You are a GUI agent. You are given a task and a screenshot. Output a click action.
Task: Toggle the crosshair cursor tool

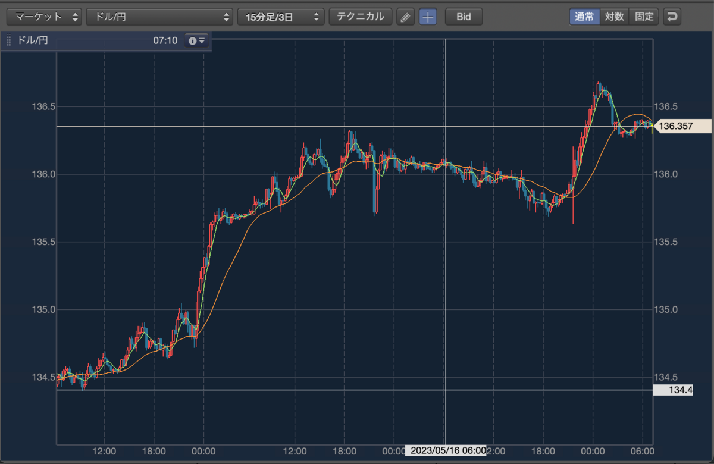[x=428, y=17]
